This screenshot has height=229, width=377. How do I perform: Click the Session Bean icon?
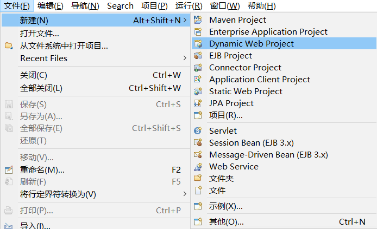(x=198, y=142)
